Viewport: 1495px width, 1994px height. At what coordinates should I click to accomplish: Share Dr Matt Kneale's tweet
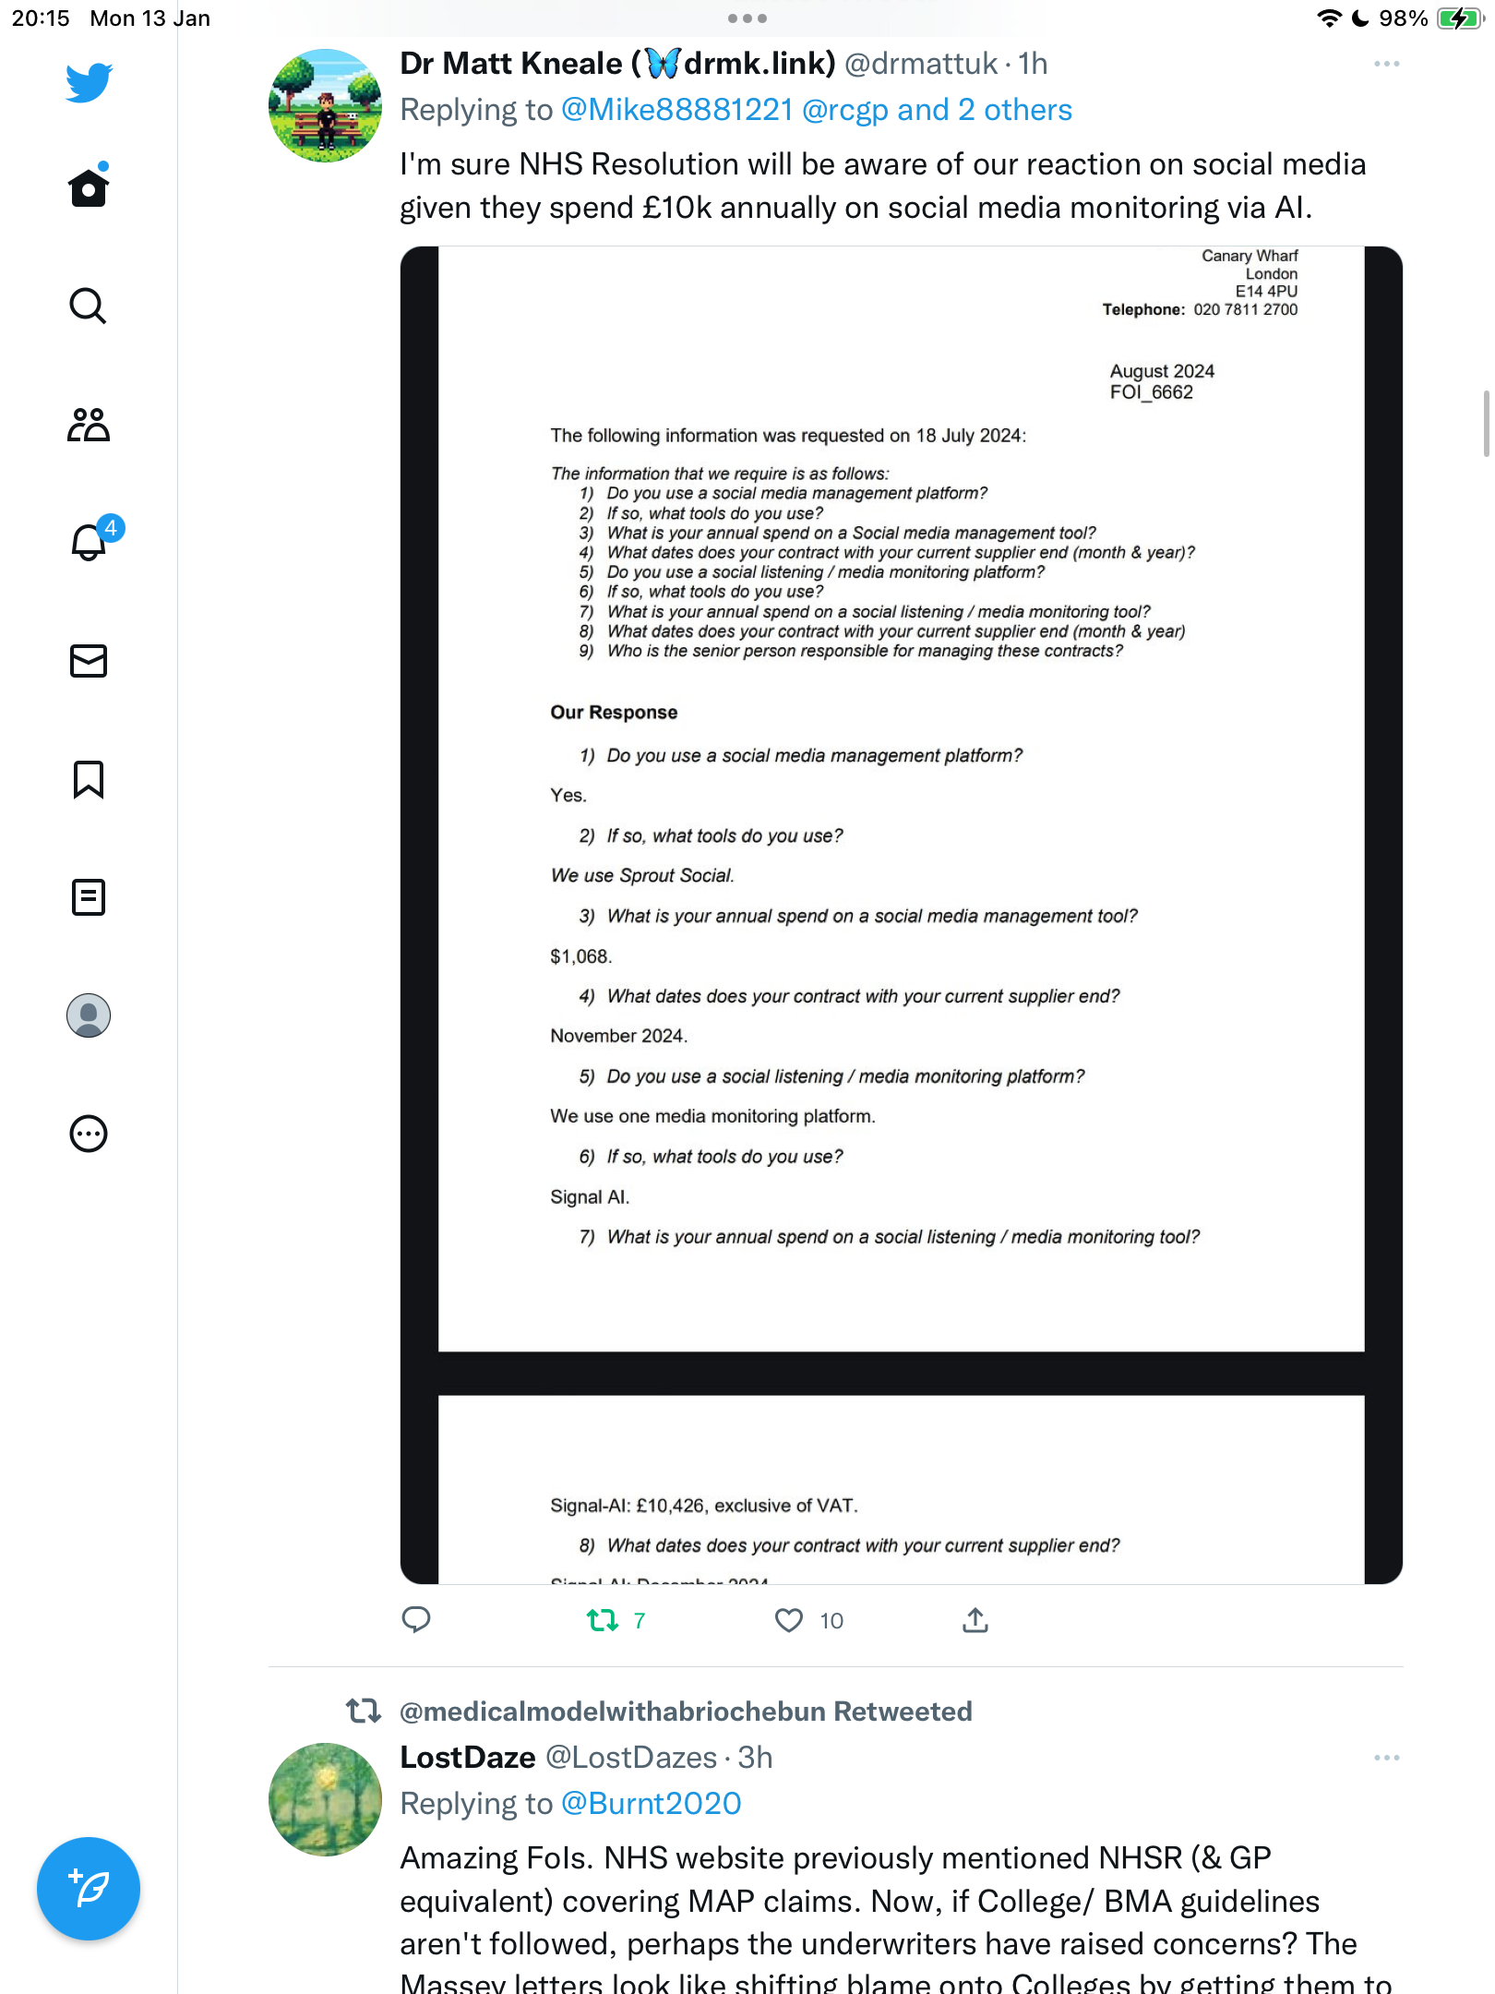tap(975, 1619)
